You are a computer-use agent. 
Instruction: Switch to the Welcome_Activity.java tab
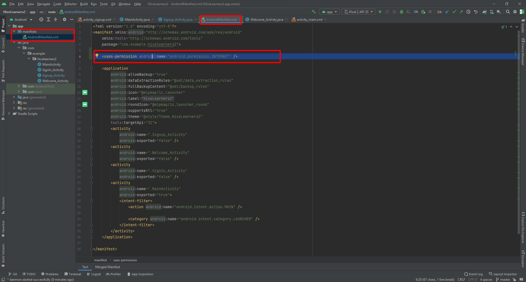click(x=267, y=19)
